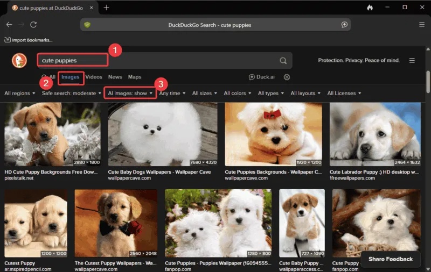This screenshot has width=431, height=272.
Task: Click the Share Feedback button
Action: [390, 259]
